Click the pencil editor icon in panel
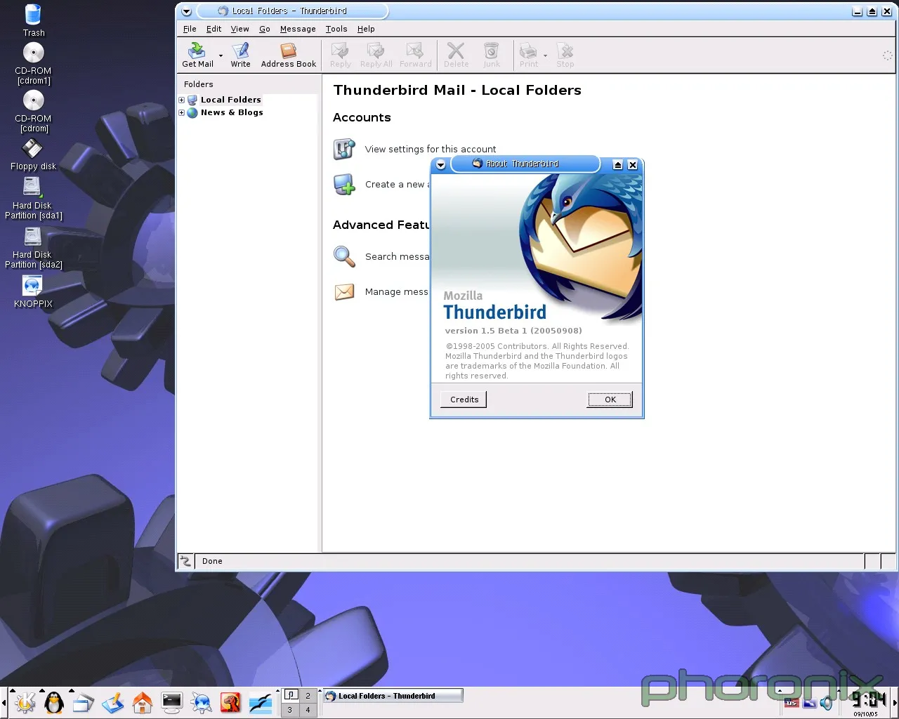This screenshot has width=899, height=719. 113,702
